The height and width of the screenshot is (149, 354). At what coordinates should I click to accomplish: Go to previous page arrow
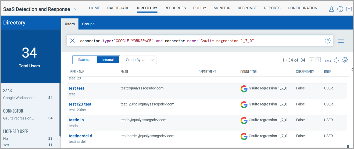311,60
